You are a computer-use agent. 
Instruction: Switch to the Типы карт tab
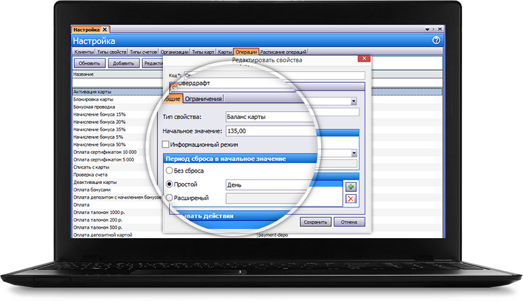pyautogui.click(x=204, y=52)
